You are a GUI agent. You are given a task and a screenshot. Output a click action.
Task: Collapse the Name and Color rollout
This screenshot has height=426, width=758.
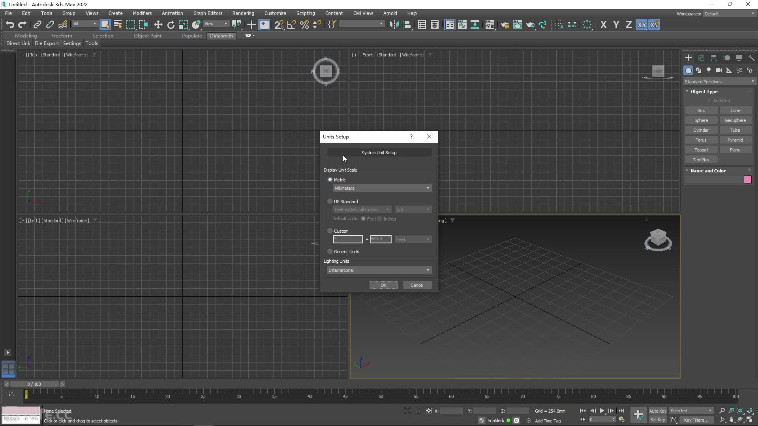pyautogui.click(x=707, y=171)
